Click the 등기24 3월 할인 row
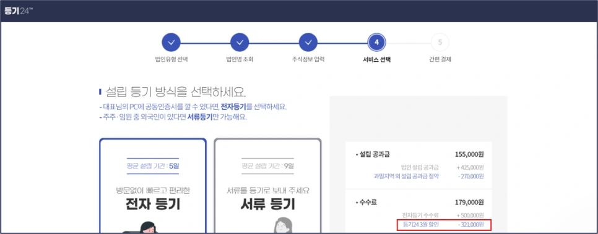The image size is (598, 234). pyautogui.click(x=443, y=225)
